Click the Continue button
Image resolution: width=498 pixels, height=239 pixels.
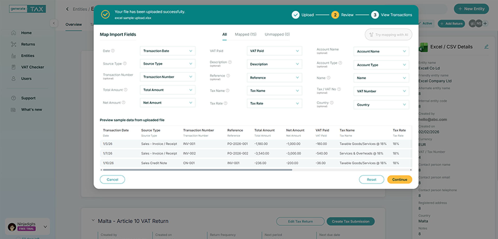(399, 180)
